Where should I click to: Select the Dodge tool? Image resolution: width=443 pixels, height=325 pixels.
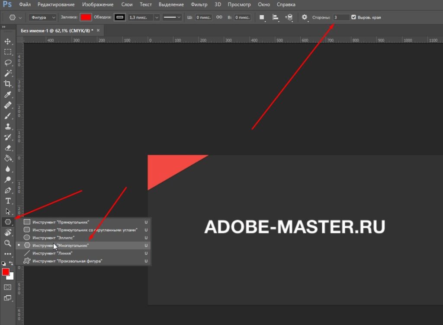point(8,180)
